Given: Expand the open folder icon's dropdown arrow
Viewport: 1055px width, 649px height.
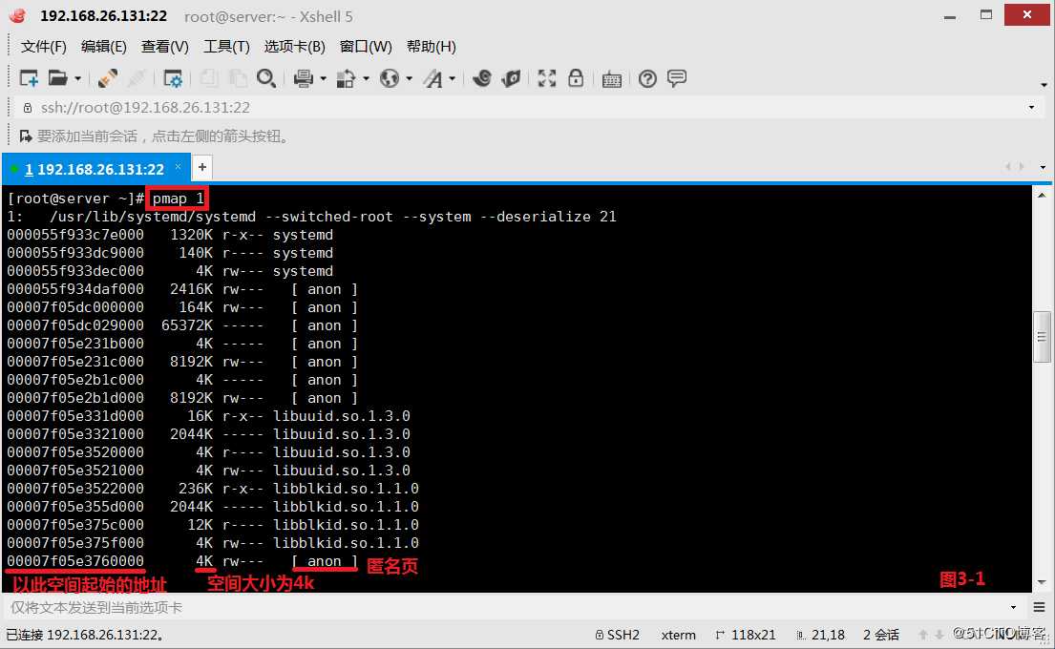Looking at the screenshot, I should point(78,79).
